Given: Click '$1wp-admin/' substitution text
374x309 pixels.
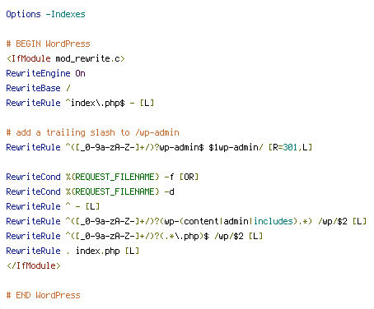Looking at the screenshot, I should coord(236,147).
